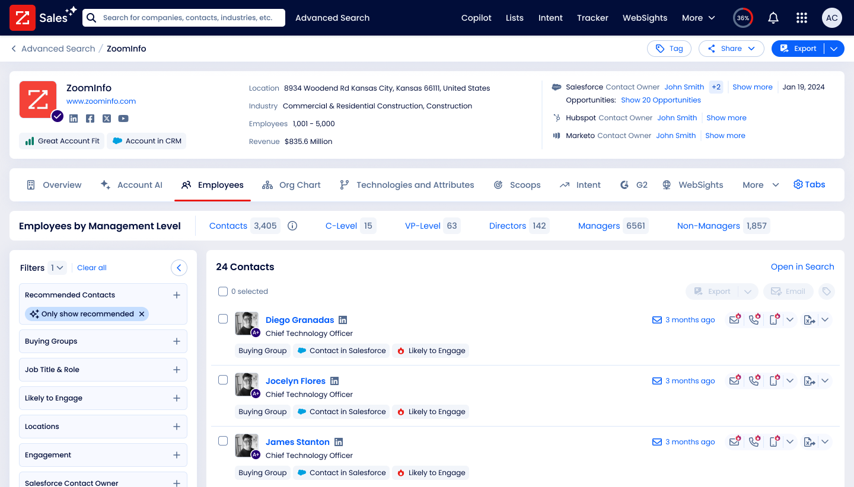Click the Tag button
Viewport: 854px width, 487px height.
(669, 49)
